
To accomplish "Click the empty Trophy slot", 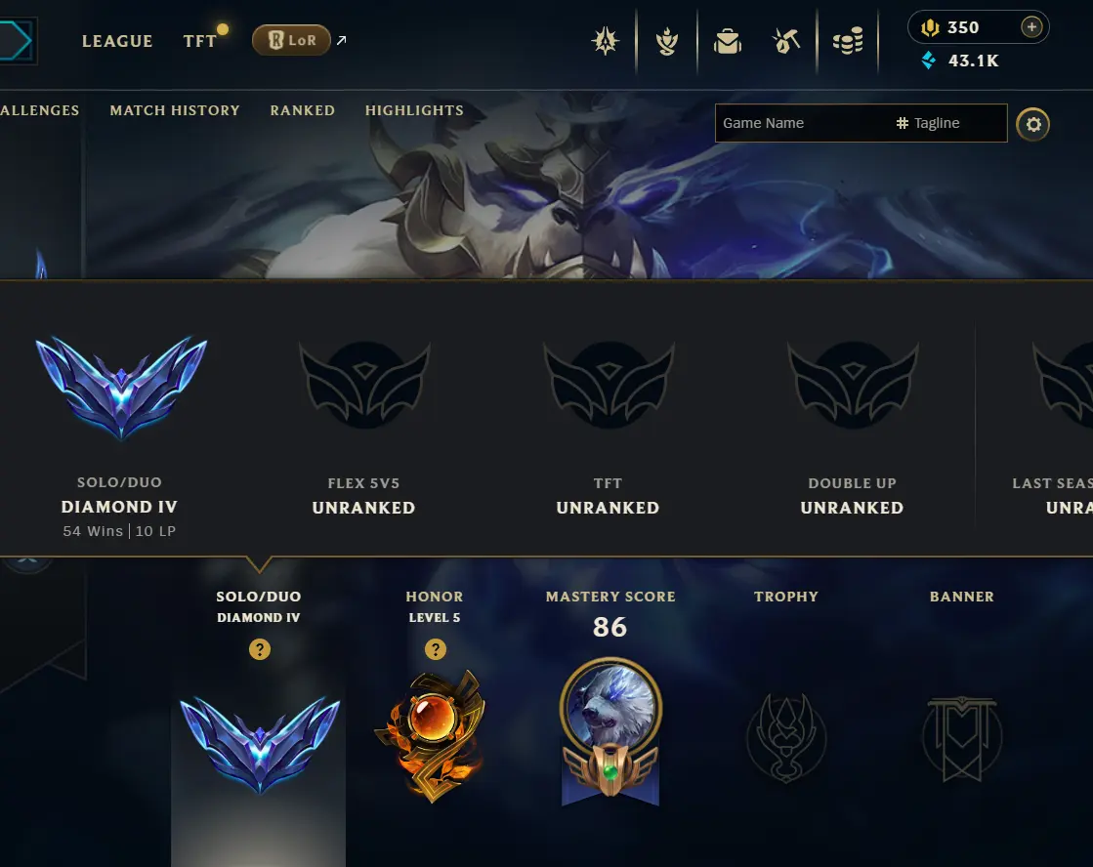I will (786, 737).
